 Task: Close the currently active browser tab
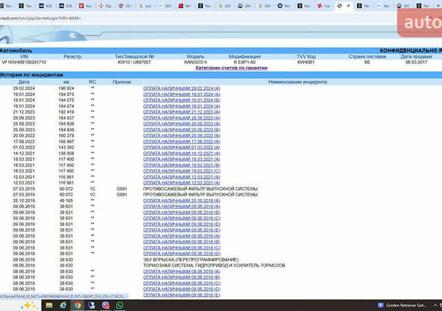349,6
